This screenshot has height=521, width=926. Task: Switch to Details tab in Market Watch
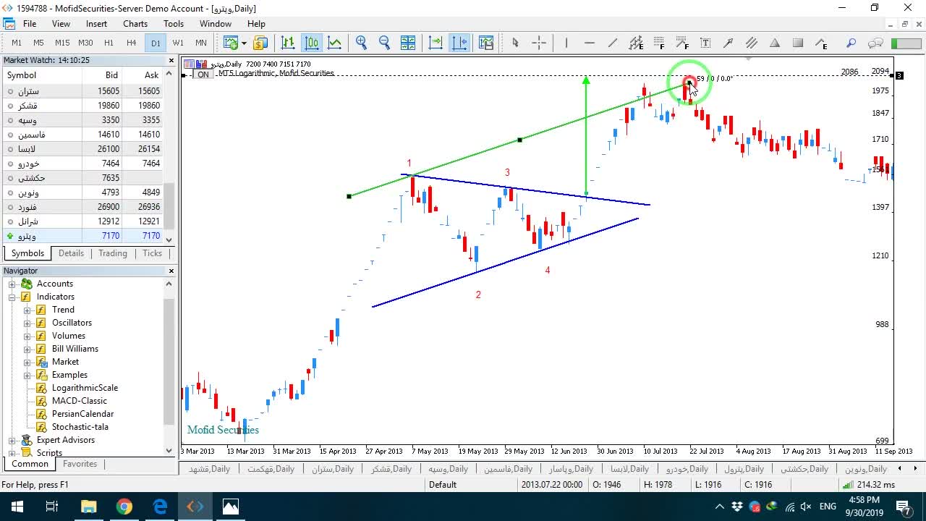(71, 253)
